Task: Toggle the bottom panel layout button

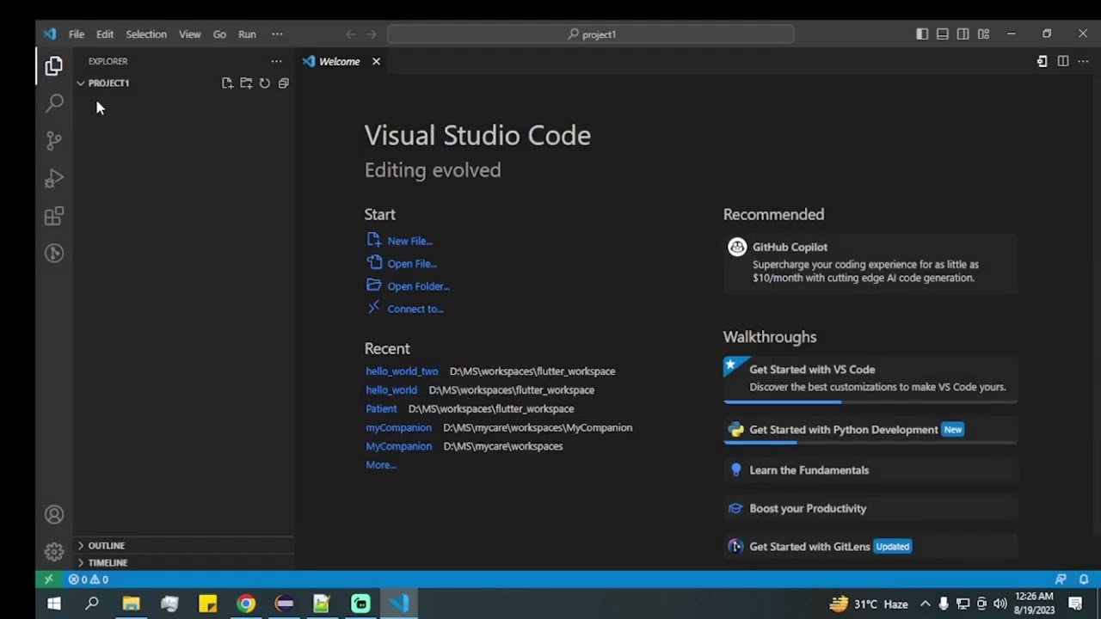Action: [943, 34]
